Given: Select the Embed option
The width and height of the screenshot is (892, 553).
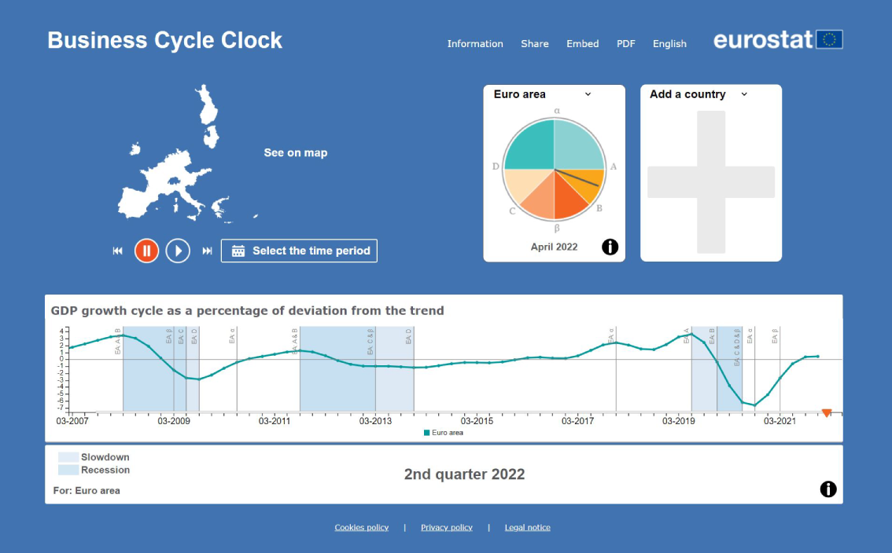Looking at the screenshot, I should click(x=583, y=44).
